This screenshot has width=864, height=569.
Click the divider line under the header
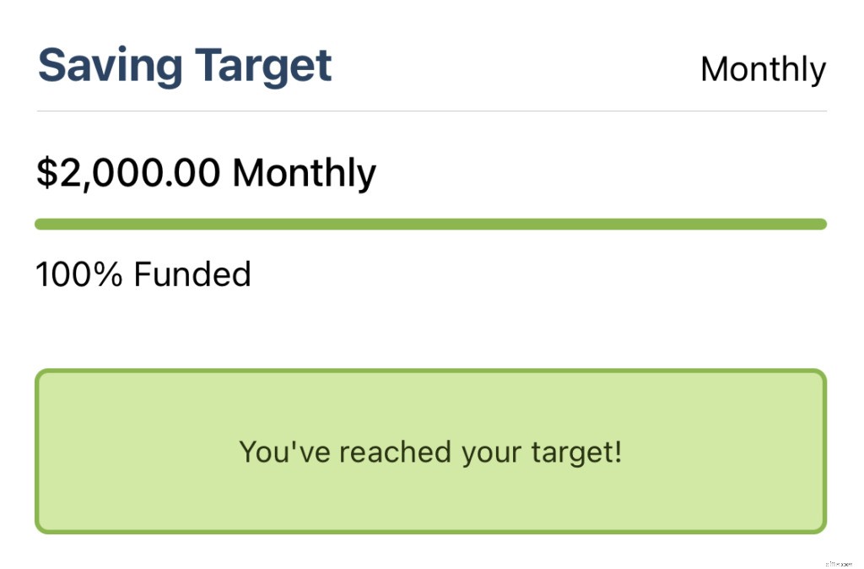click(430, 111)
